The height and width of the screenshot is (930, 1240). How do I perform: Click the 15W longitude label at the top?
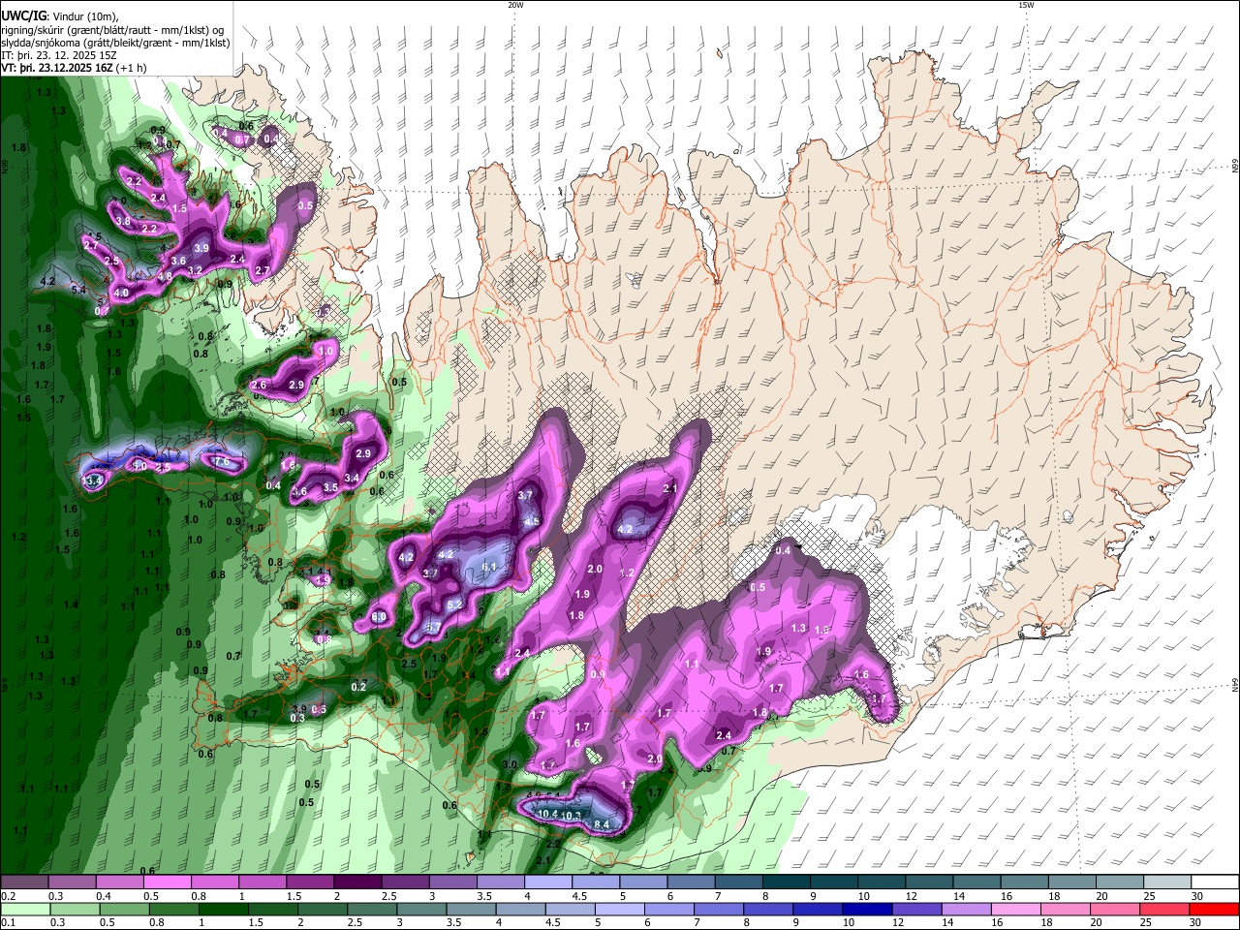pyautogui.click(x=1026, y=5)
